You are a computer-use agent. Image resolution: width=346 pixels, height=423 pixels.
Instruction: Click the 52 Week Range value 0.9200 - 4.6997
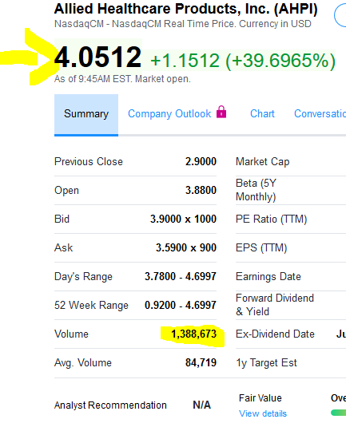click(181, 305)
